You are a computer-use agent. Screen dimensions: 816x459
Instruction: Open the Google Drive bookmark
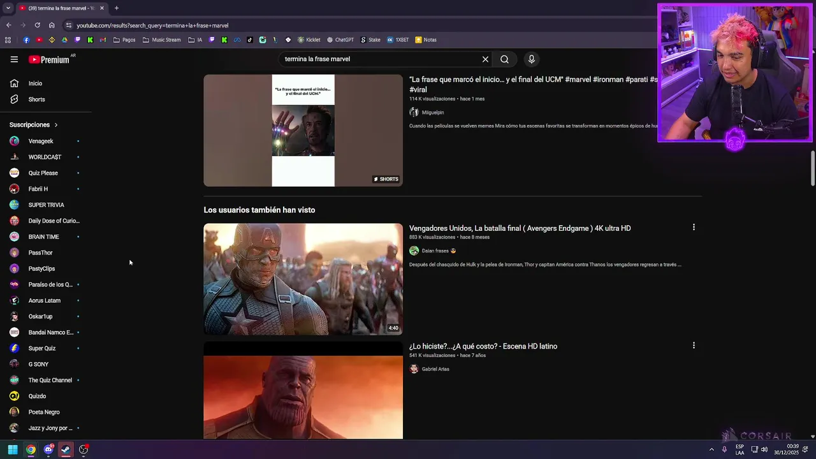point(64,40)
